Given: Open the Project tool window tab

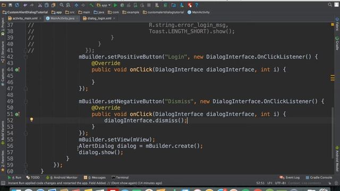Looking at the screenshot, I should tap(3, 27).
